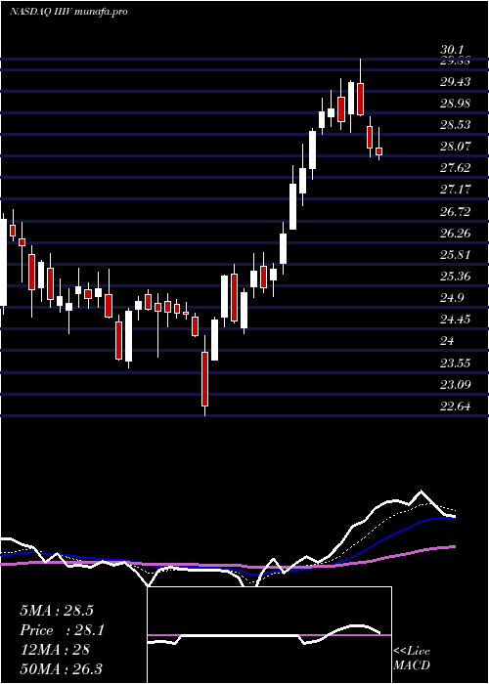This screenshot has height=684, width=489.
Task: Select the 12MA : 28 legend entry
Action: coord(55,649)
